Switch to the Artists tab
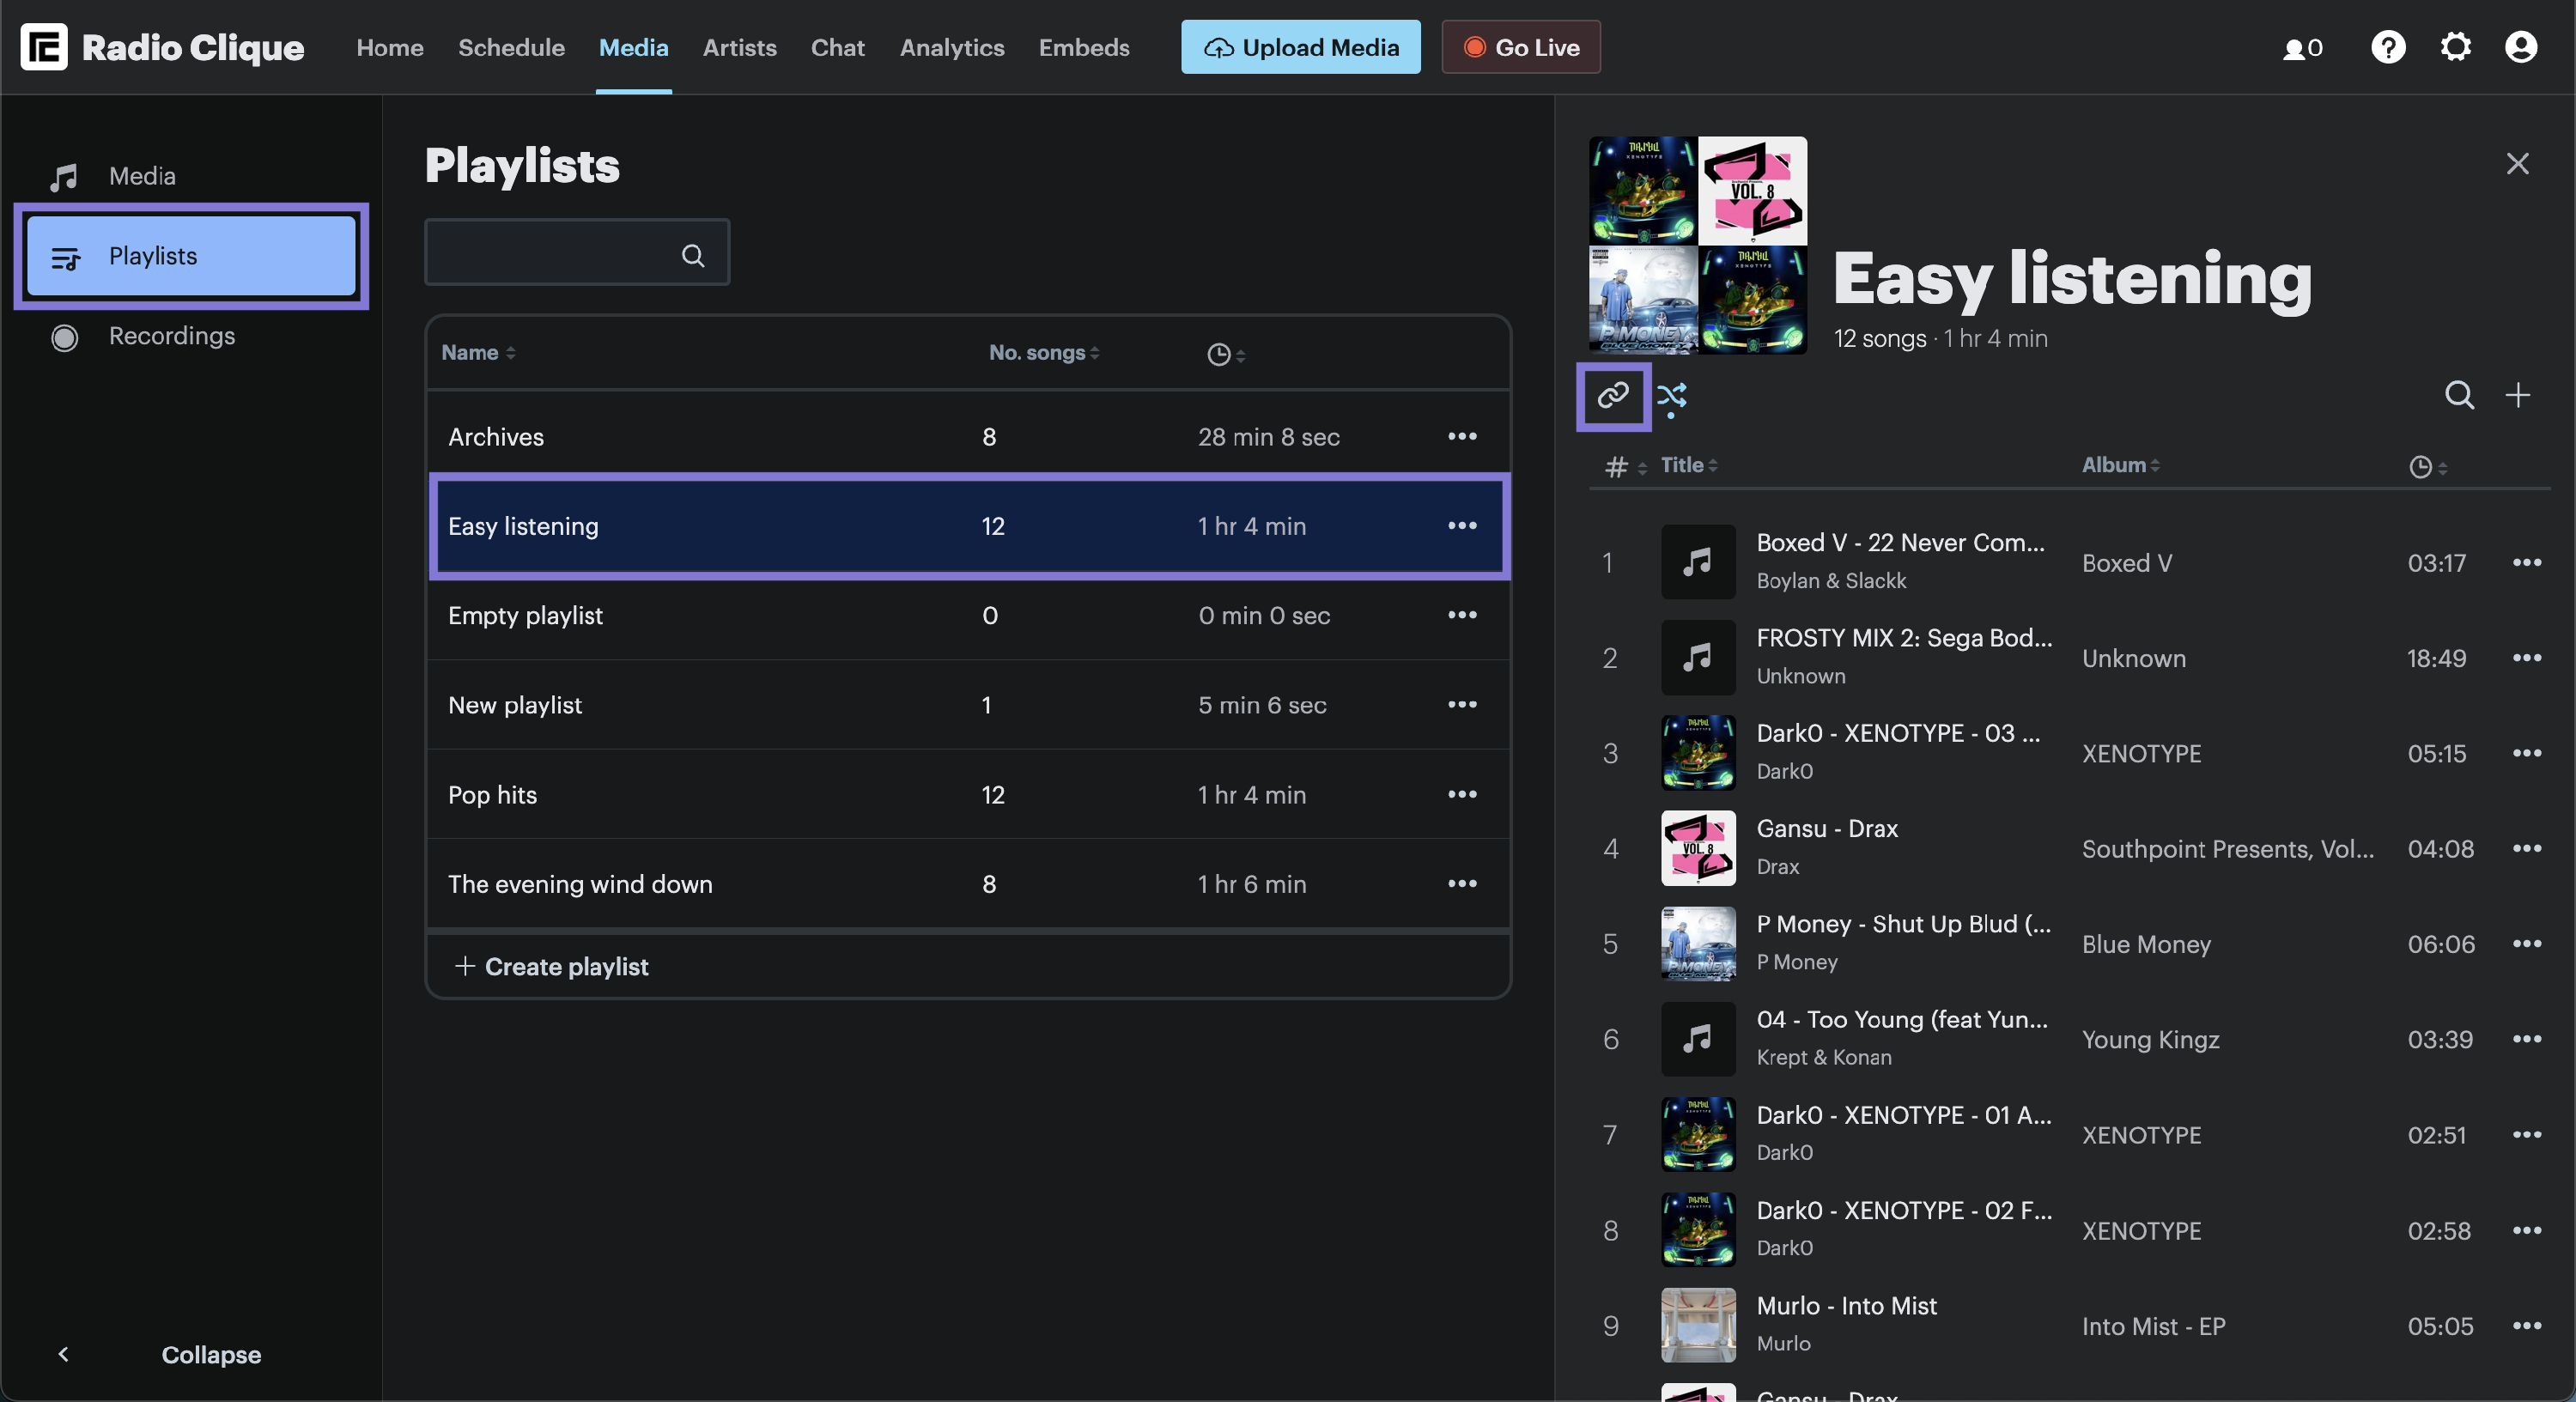2576x1402 pixels. tap(739, 47)
